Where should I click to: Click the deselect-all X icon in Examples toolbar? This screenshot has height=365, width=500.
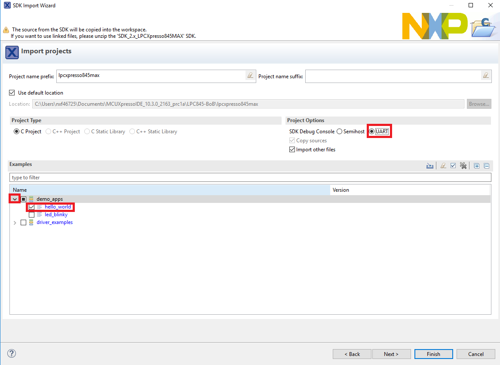click(x=463, y=166)
